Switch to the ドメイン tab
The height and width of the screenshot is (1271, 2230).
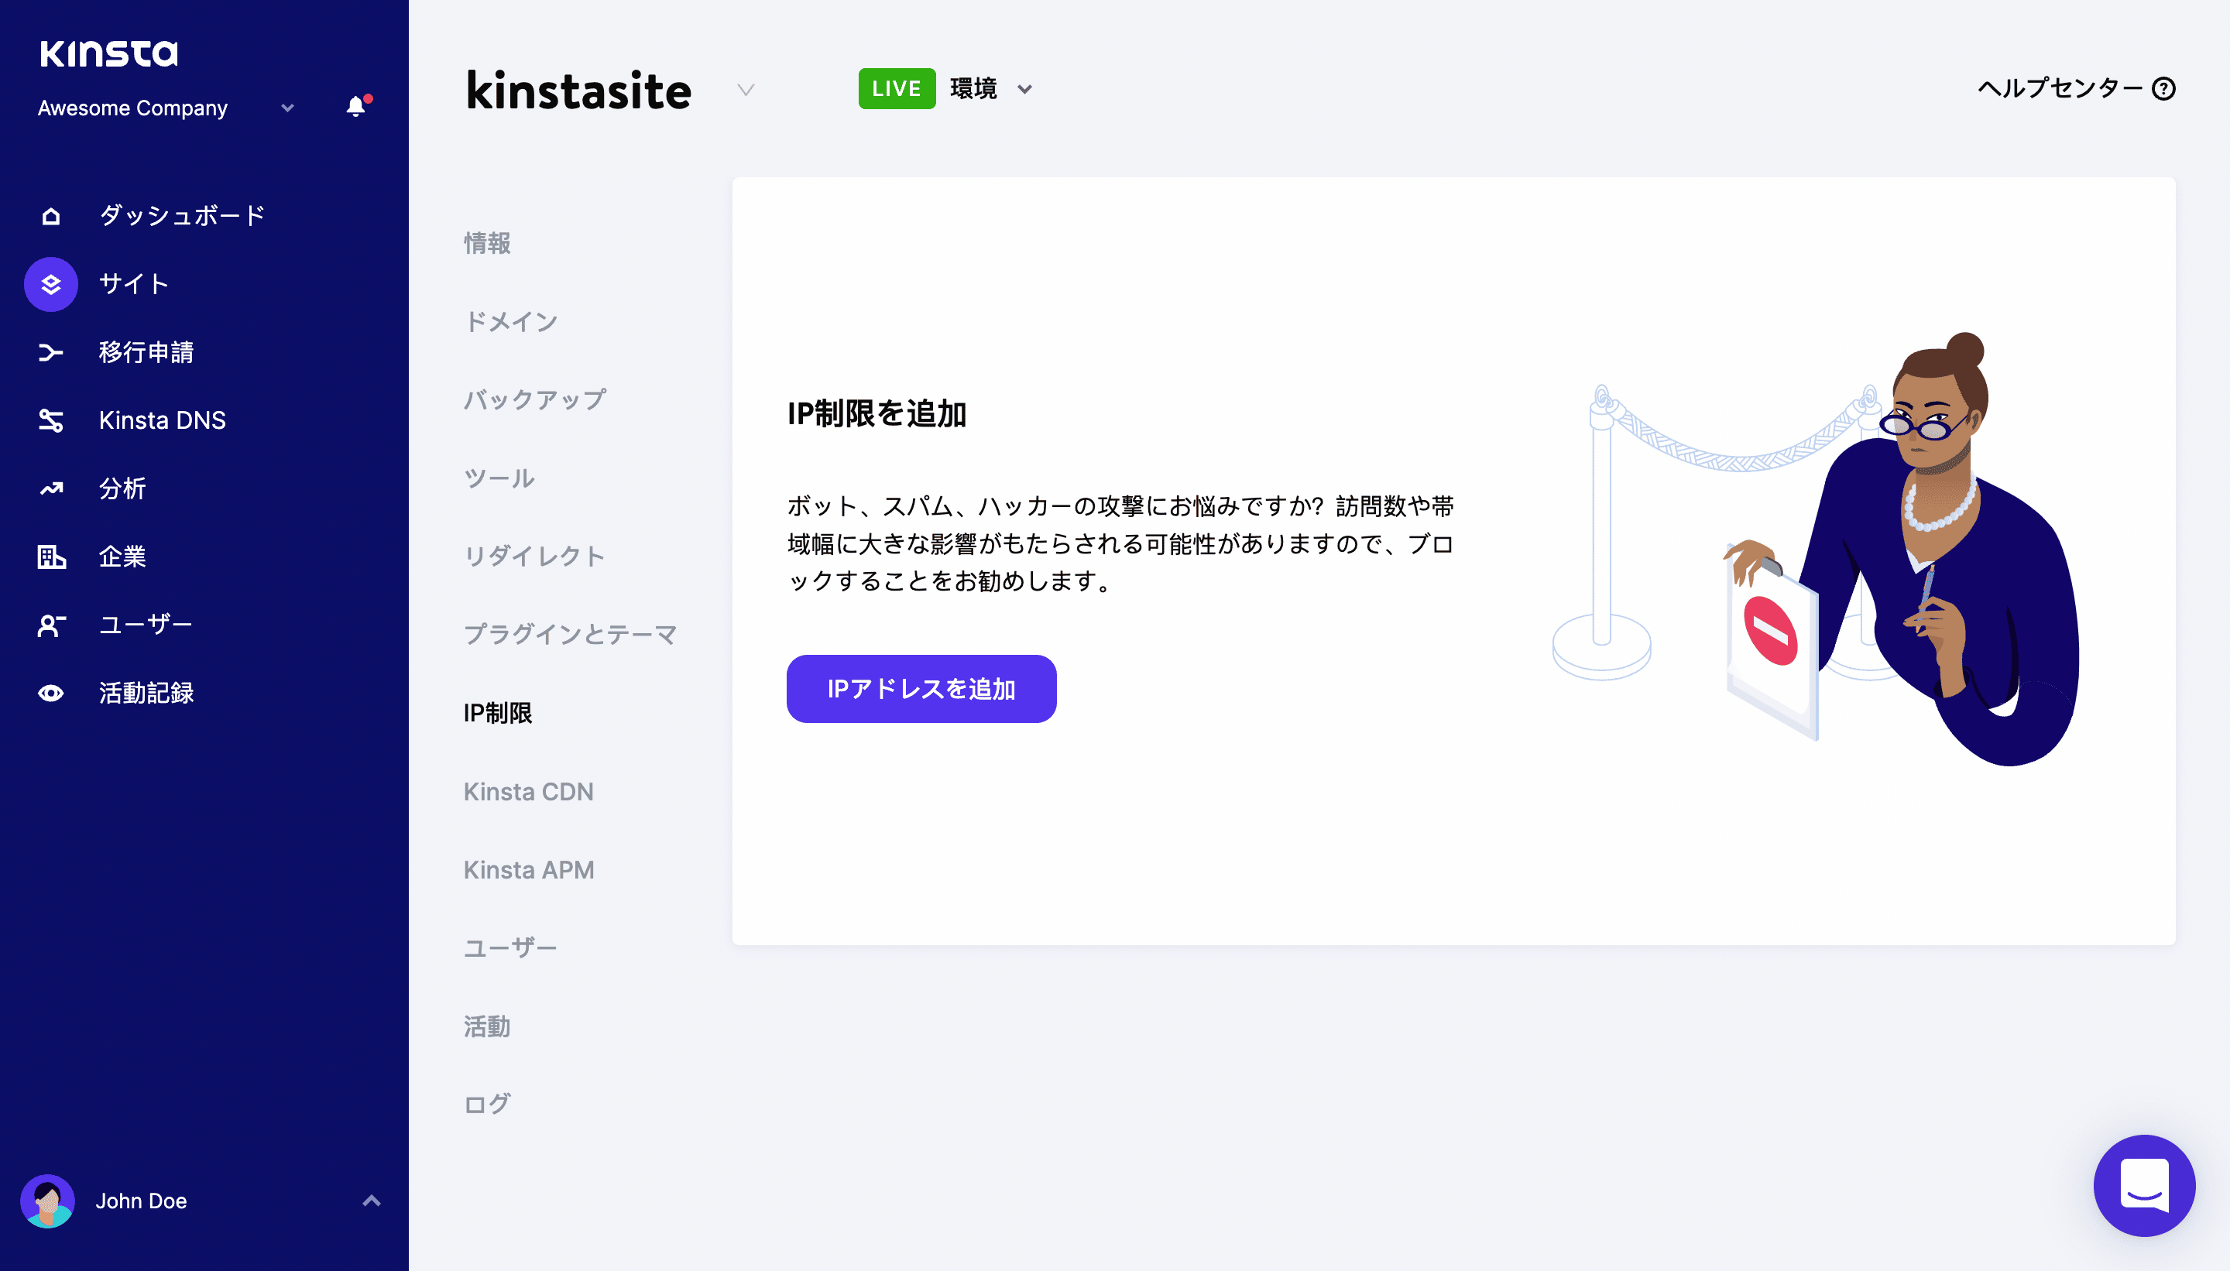(511, 321)
